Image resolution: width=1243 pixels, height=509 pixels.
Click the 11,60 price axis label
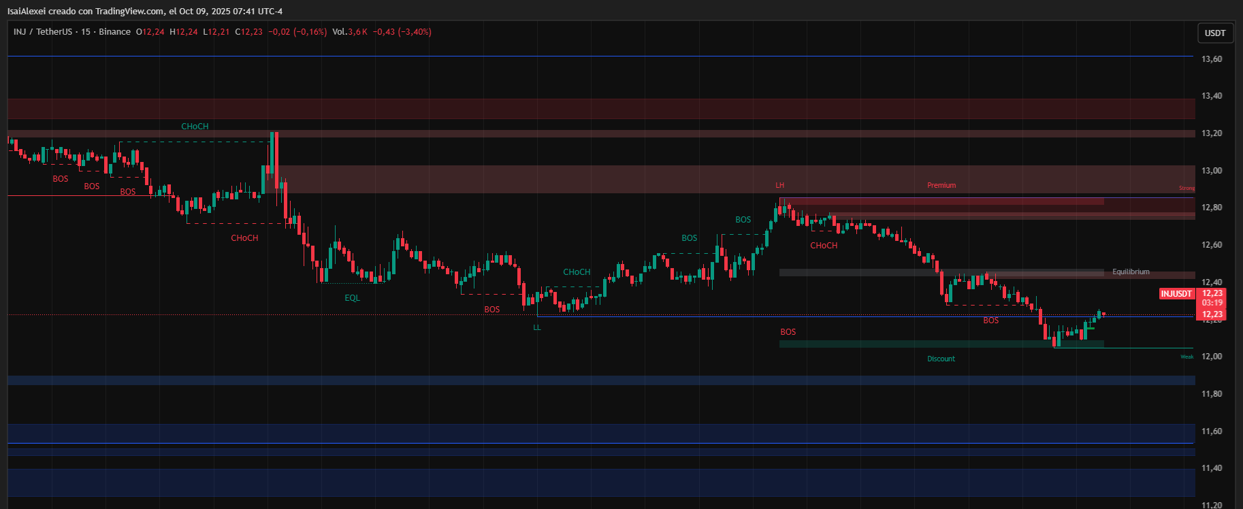coord(1212,431)
